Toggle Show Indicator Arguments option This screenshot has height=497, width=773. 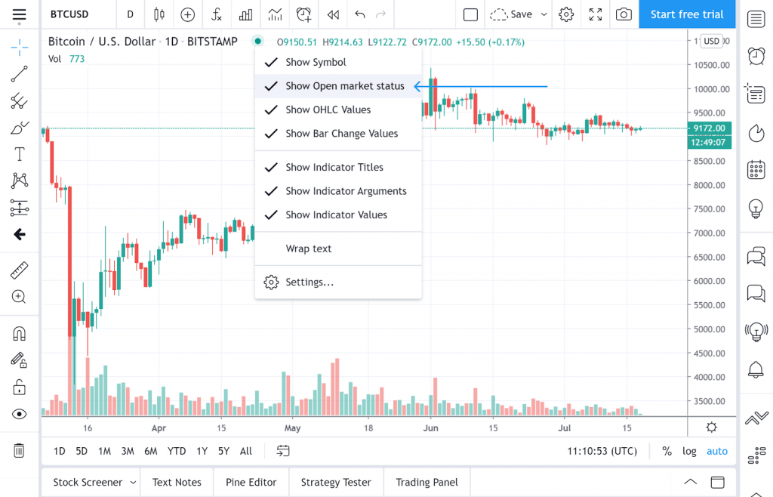(338, 191)
